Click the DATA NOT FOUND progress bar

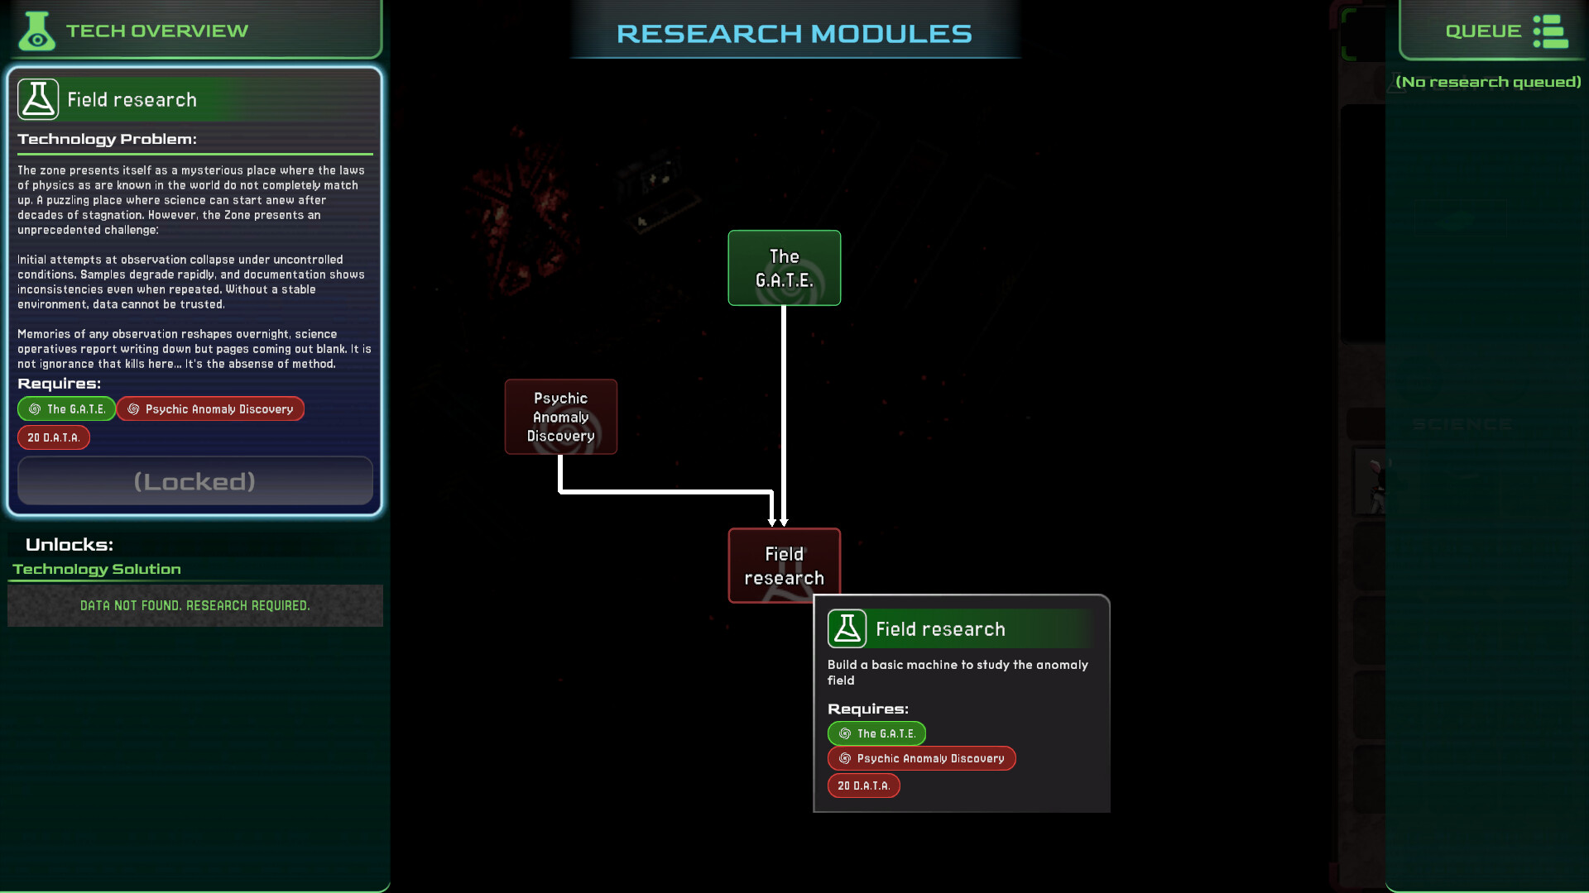[x=195, y=605]
